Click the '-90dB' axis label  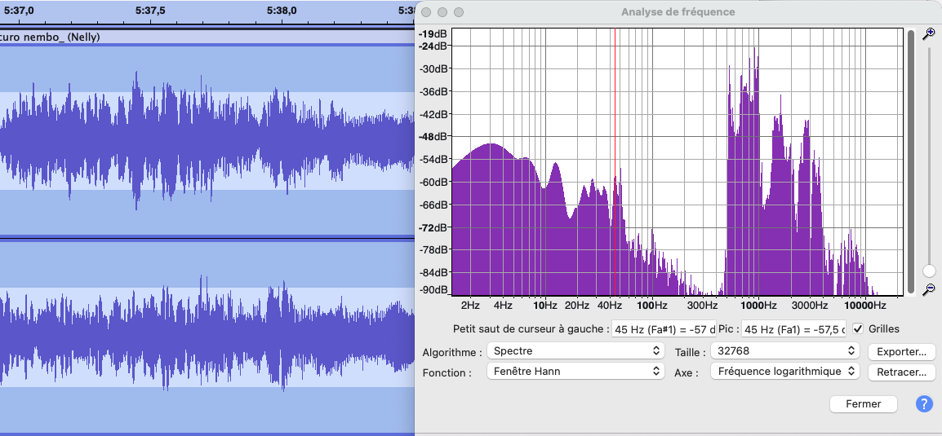433,290
